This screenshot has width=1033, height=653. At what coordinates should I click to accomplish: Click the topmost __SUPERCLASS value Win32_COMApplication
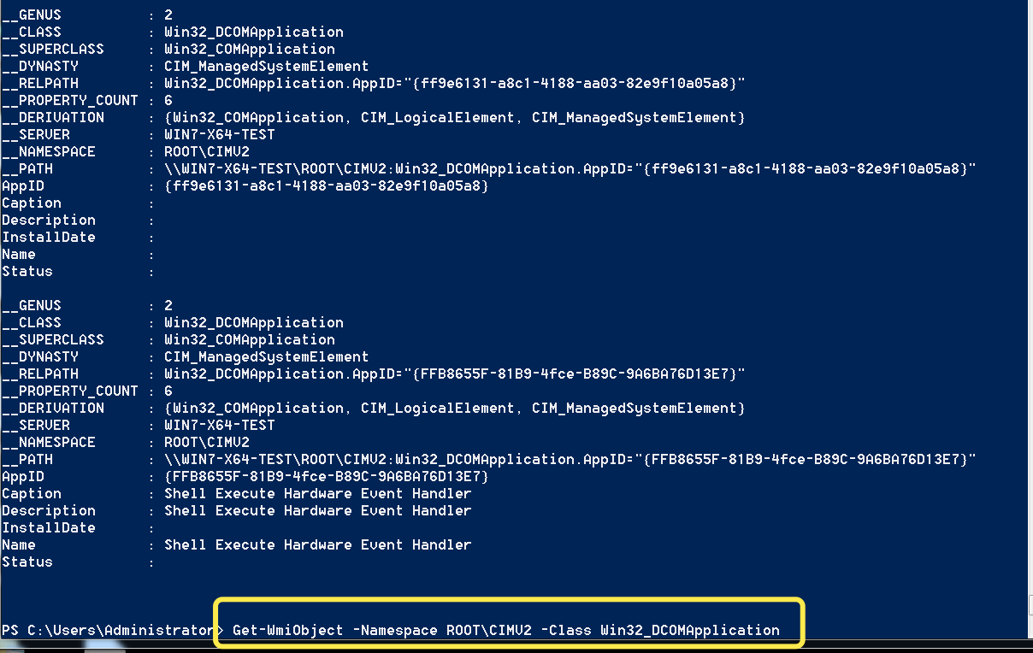(249, 49)
